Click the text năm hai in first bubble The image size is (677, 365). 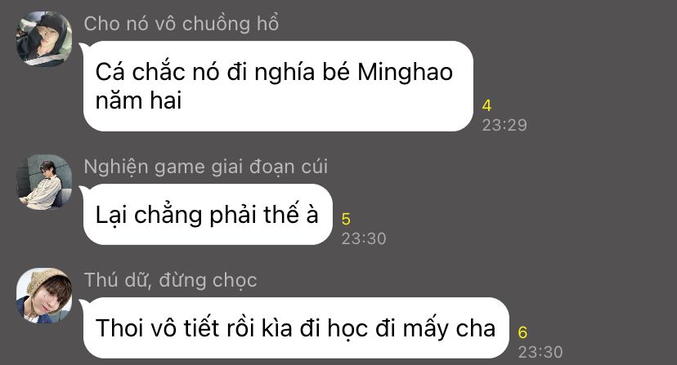point(138,101)
